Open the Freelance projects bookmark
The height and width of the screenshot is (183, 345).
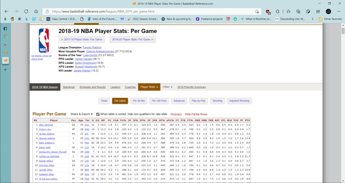(209, 19)
